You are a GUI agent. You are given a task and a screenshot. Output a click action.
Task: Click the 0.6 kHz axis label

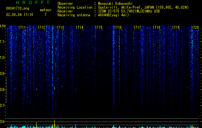3,122
